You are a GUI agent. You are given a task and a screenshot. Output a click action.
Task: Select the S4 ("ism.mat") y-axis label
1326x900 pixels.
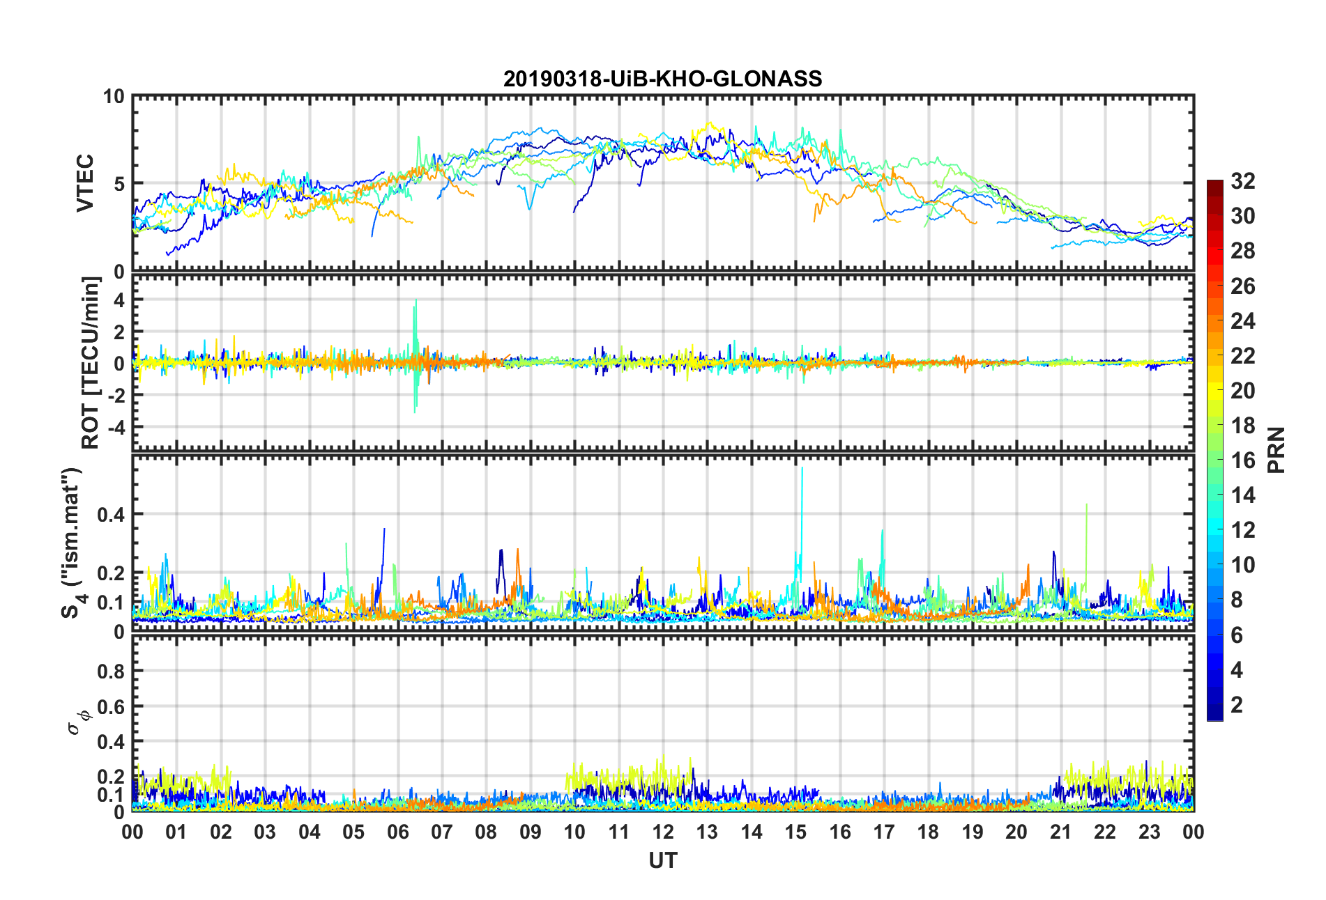point(72,543)
